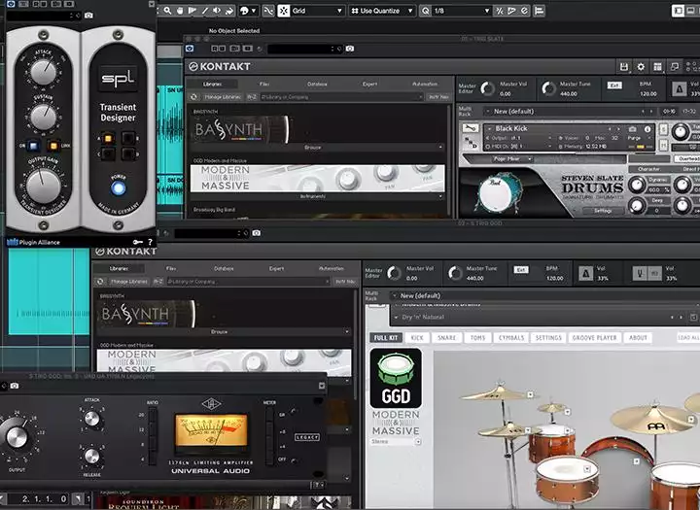Select GR meter mode on the 1176LN

coord(269,415)
